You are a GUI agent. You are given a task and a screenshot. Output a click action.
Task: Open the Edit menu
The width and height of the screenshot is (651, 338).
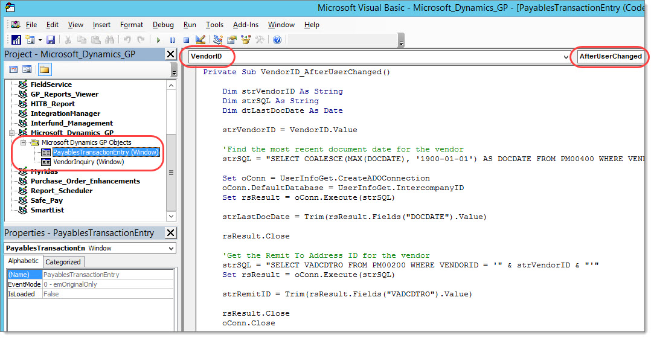pos(53,25)
